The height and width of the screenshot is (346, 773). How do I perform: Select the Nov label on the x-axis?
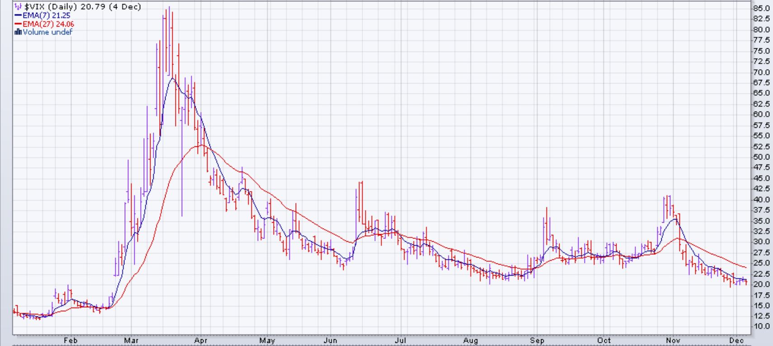click(673, 341)
